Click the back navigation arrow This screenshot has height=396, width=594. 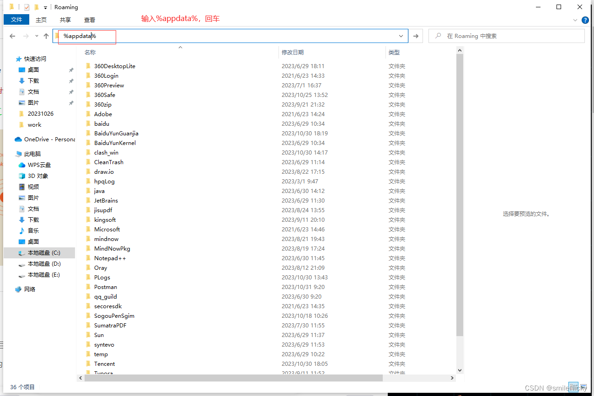pyautogui.click(x=12, y=36)
